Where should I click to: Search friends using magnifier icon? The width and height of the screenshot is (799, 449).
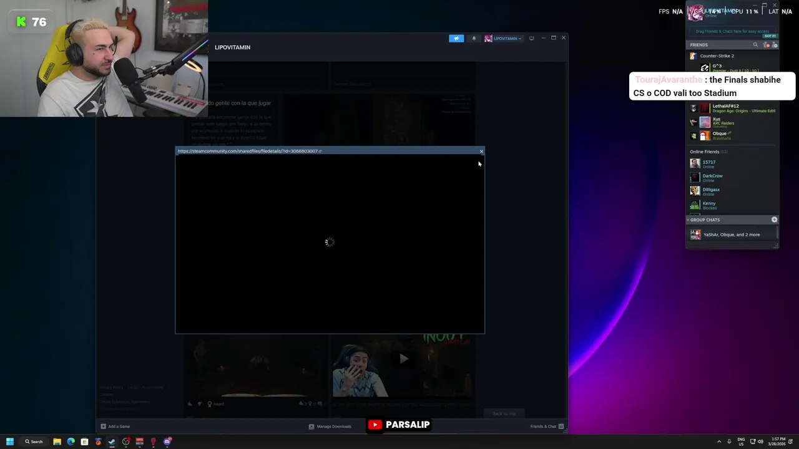[755, 45]
